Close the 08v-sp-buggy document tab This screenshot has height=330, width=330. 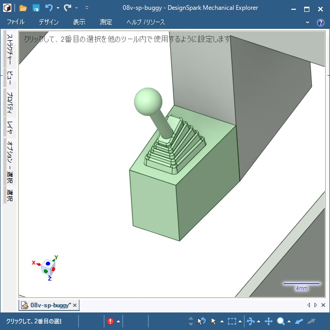(x=75, y=306)
